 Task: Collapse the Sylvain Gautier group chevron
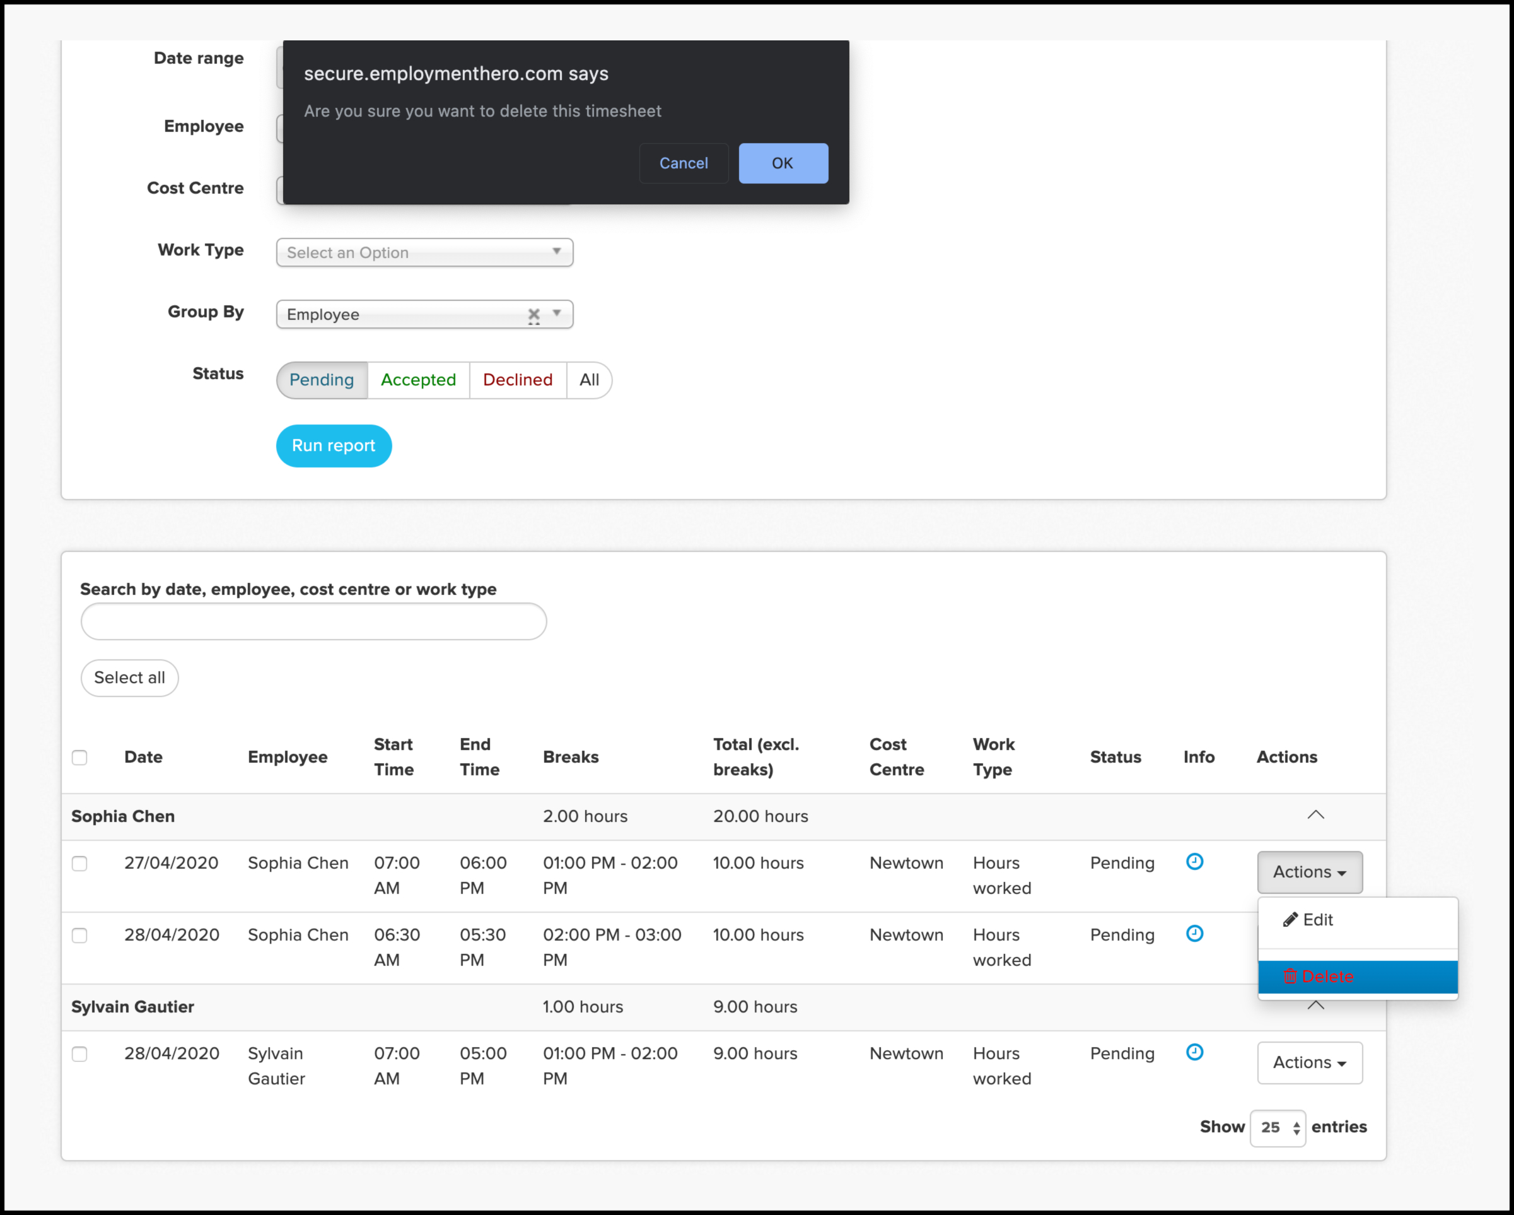(1315, 1006)
